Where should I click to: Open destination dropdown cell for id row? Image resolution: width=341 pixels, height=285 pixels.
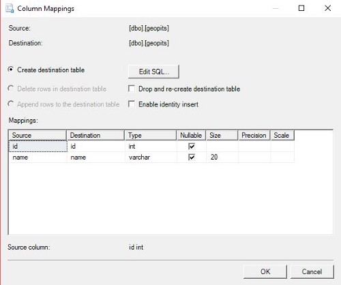(96, 146)
